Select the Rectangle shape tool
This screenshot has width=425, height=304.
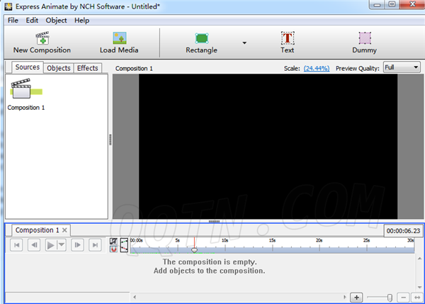pyautogui.click(x=201, y=43)
